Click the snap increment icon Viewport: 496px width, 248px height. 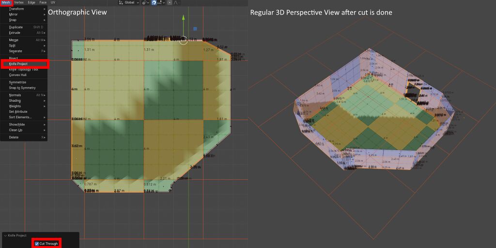tap(159, 2)
